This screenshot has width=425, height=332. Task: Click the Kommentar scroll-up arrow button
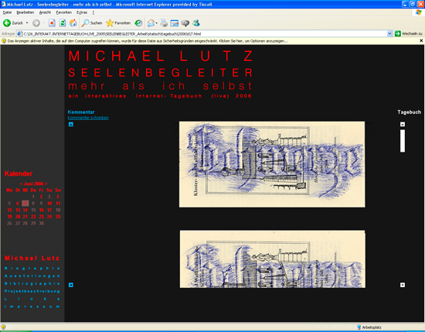[71, 125]
